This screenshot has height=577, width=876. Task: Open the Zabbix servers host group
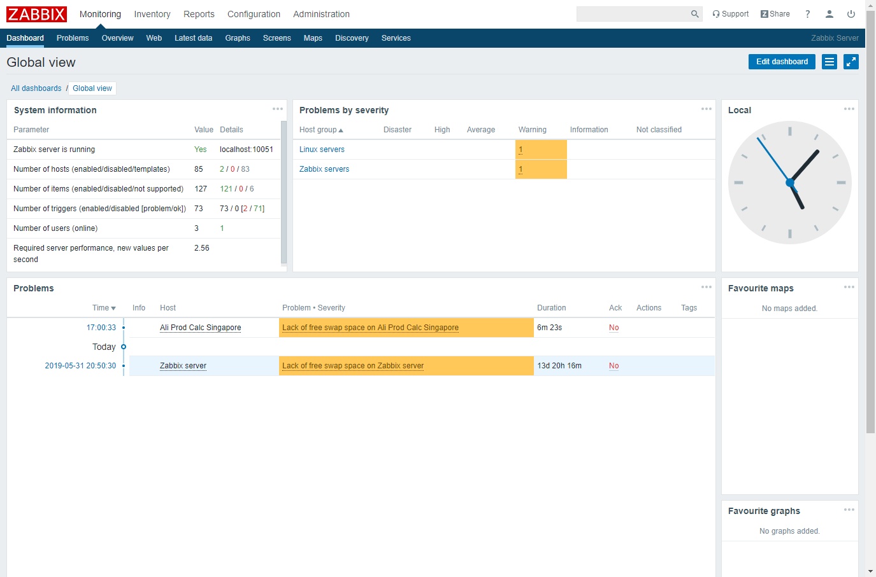(x=324, y=169)
